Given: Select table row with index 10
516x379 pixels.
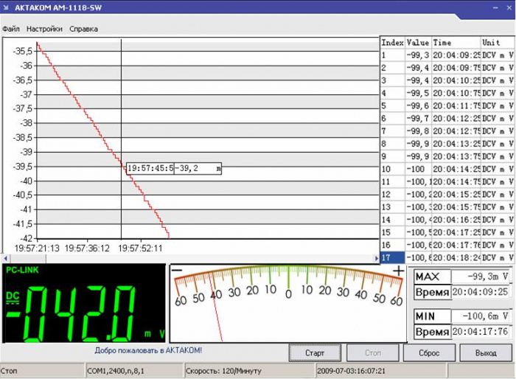Looking at the screenshot, I should pyautogui.click(x=447, y=169).
